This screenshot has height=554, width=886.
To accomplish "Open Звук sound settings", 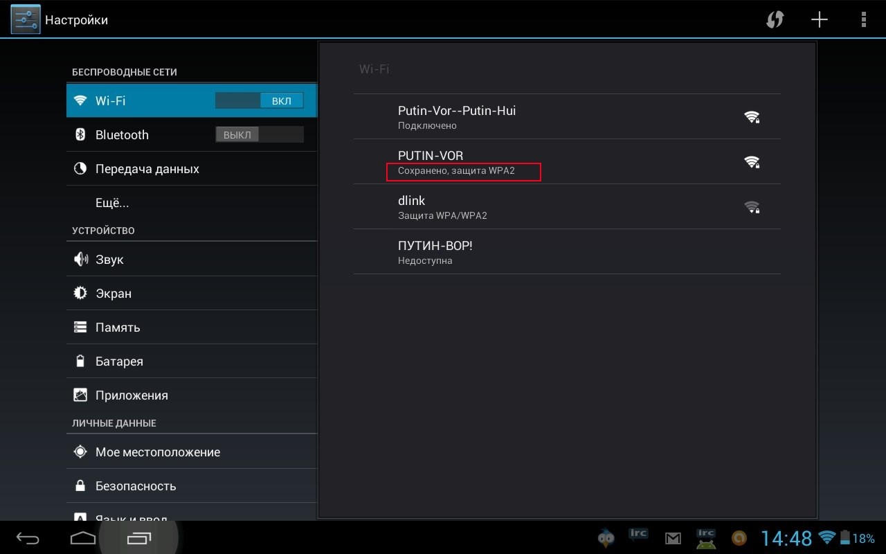I will 192,260.
